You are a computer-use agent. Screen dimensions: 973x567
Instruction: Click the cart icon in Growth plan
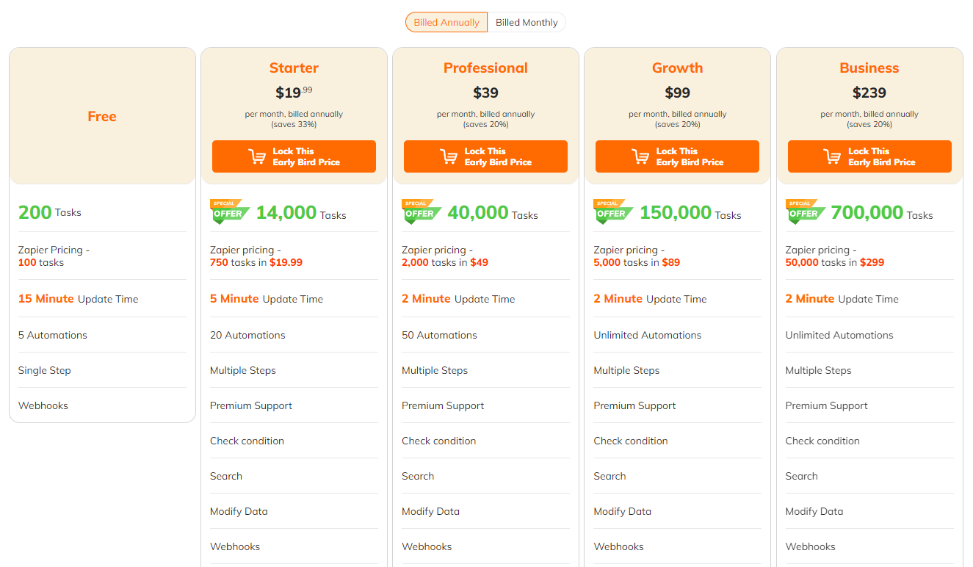tap(640, 156)
